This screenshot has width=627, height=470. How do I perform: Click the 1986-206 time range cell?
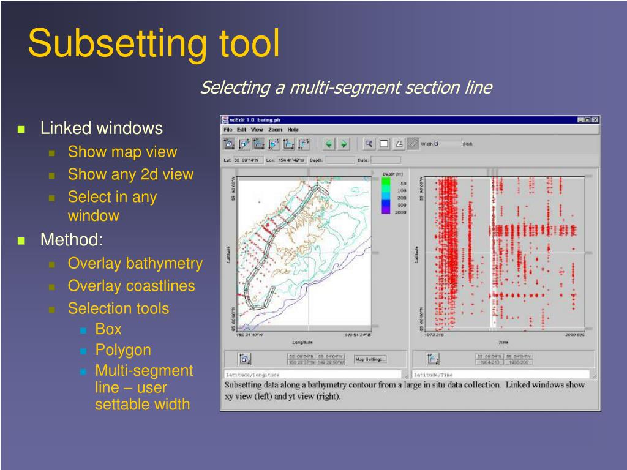[518, 362]
